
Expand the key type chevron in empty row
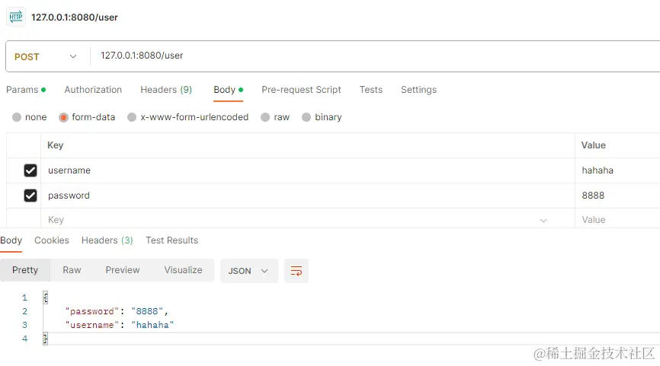coord(543,220)
